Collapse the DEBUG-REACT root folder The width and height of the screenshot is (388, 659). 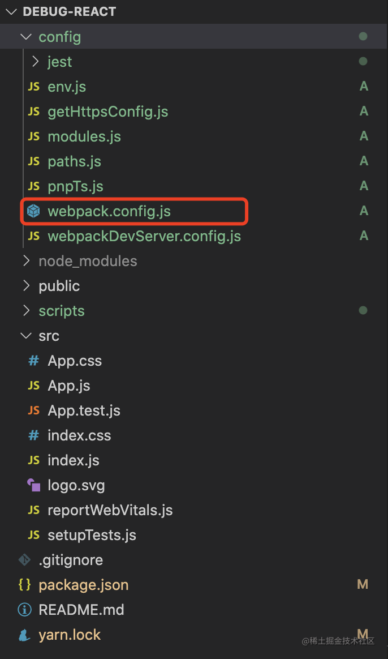click(x=11, y=12)
